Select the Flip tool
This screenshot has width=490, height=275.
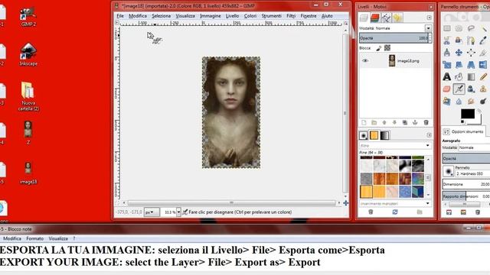pos(483,64)
